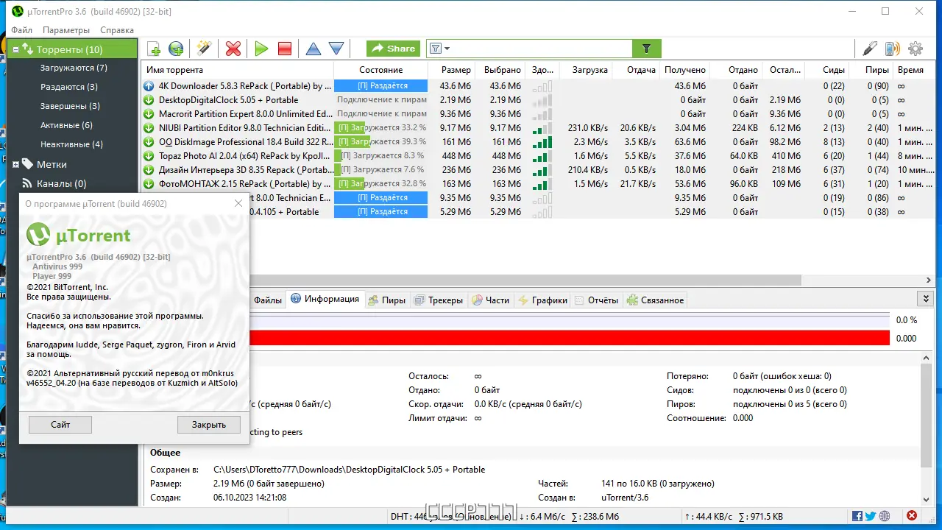Open the Файл menu
The height and width of the screenshot is (530, 942).
click(x=21, y=30)
